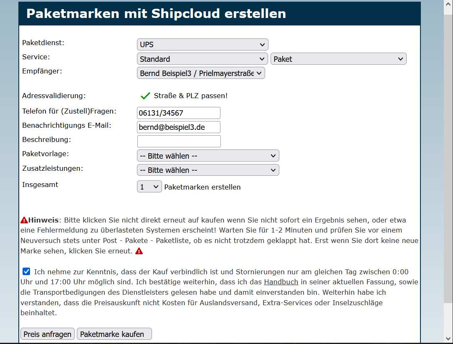This screenshot has width=453, height=344.
Task: Click the green address validation checkmark
Action: click(145, 96)
